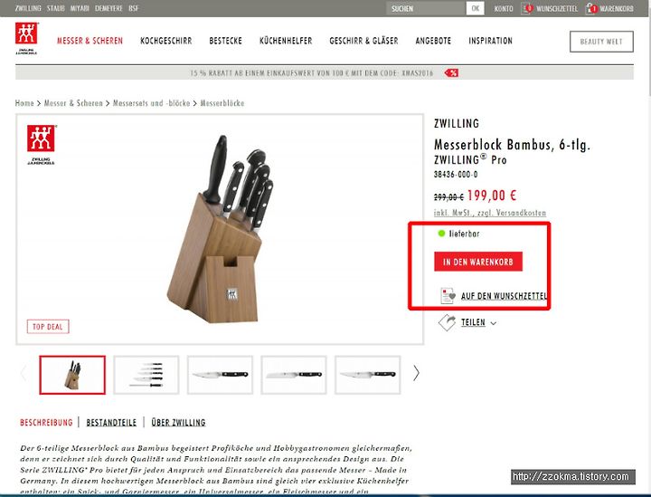Add item with In den Warenkorb button
The width and height of the screenshot is (651, 497).
coord(478,262)
